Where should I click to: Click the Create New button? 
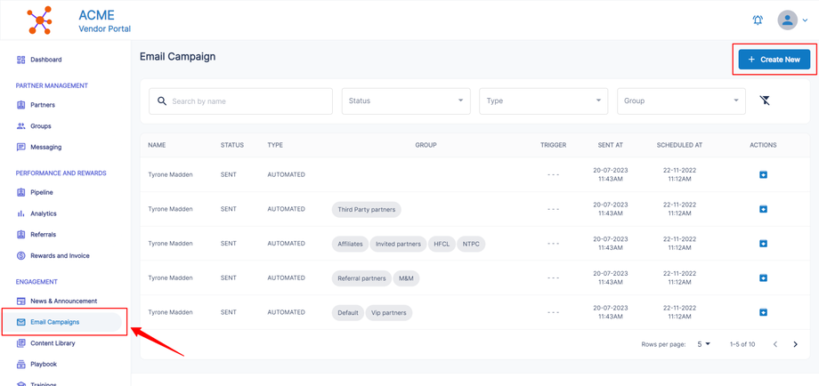774,60
